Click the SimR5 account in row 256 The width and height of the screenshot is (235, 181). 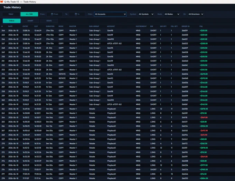(110, 83)
